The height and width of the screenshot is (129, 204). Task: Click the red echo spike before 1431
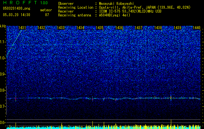pos(16,98)
